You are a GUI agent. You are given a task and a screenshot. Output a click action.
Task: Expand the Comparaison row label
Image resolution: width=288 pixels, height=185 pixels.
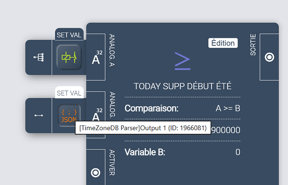[x=152, y=109]
